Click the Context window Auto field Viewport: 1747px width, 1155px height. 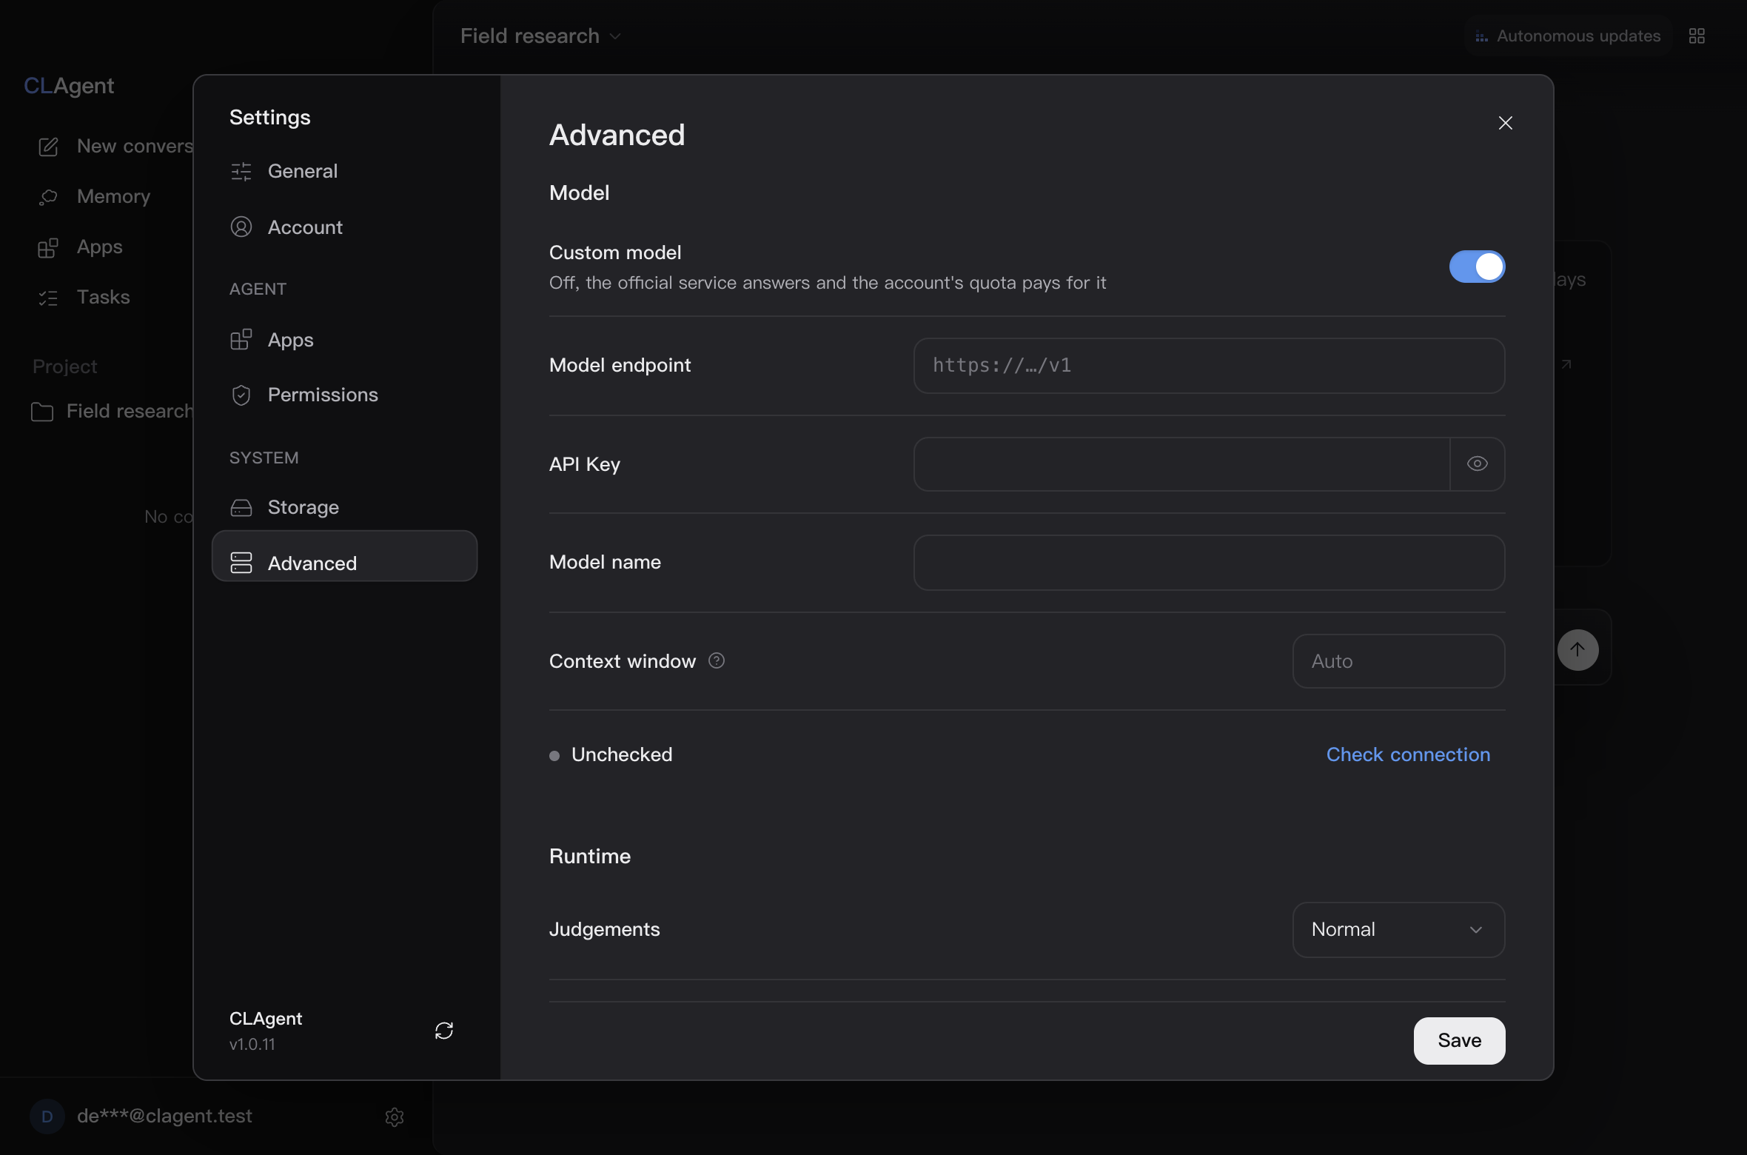click(x=1398, y=661)
